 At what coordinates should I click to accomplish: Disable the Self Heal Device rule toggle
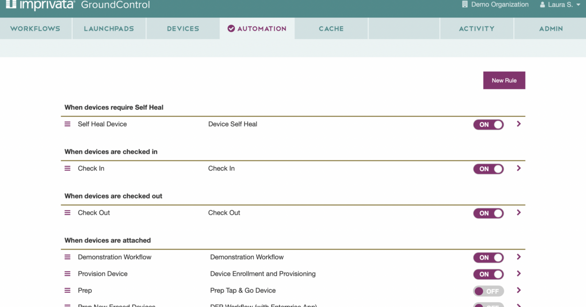pyautogui.click(x=488, y=125)
